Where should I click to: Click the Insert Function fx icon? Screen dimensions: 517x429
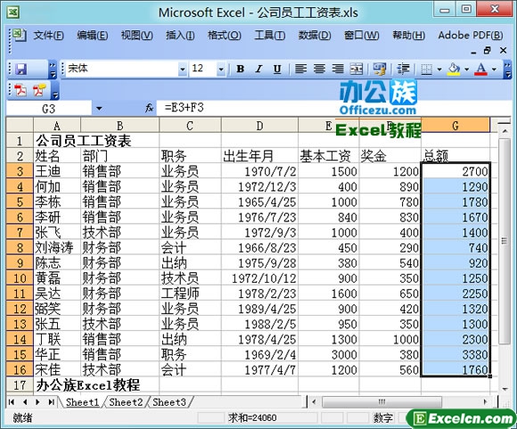click(x=150, y=108)
